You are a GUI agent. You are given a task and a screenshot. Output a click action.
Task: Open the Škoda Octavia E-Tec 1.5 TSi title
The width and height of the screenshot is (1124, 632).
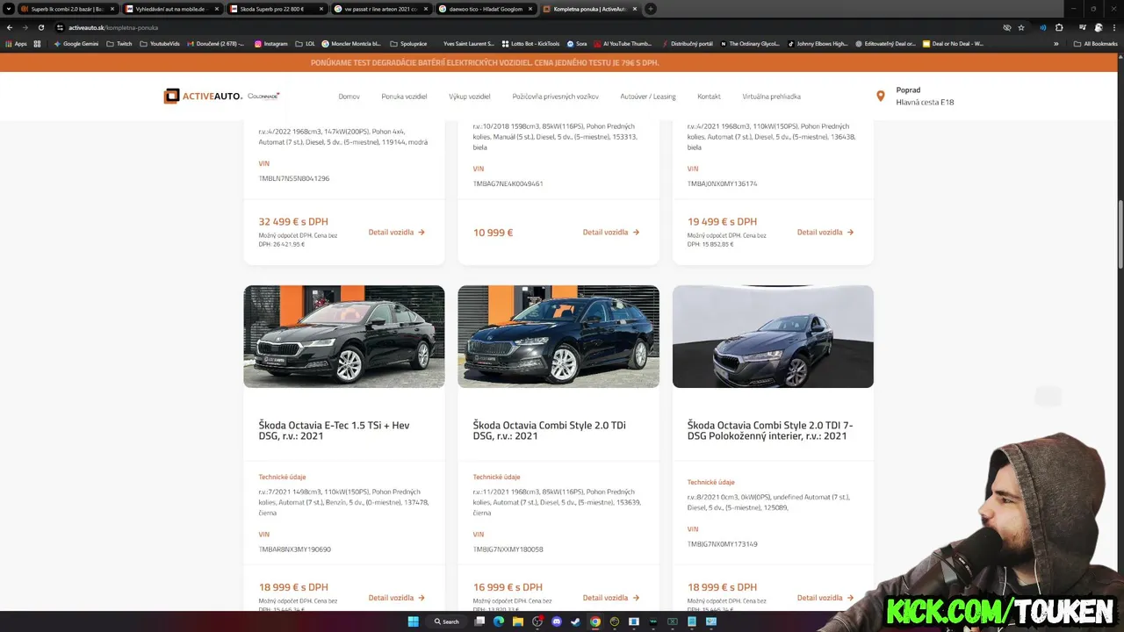click(x=334, y=431)
